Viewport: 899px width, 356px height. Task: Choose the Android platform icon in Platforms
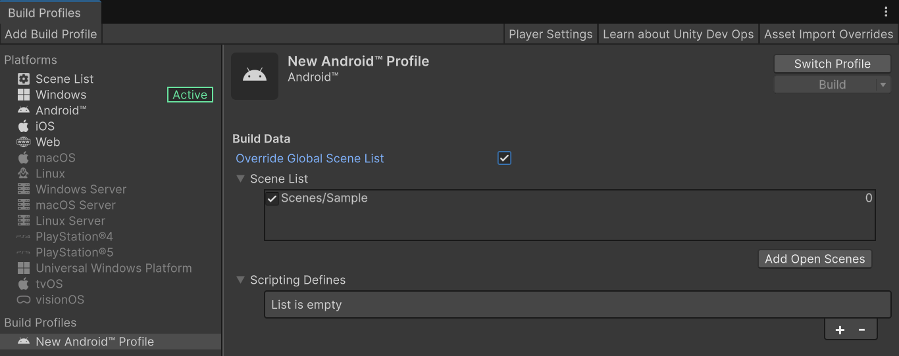pos(24,110)
